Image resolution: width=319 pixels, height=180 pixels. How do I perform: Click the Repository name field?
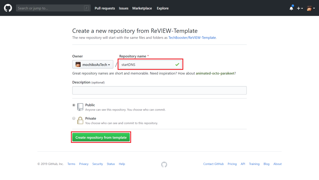(150, 65)
